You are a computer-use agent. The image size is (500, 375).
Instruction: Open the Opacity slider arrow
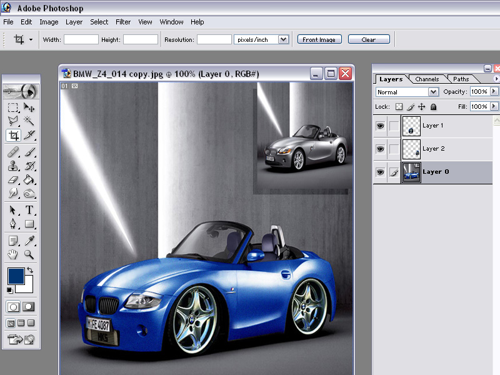point(494,91)
